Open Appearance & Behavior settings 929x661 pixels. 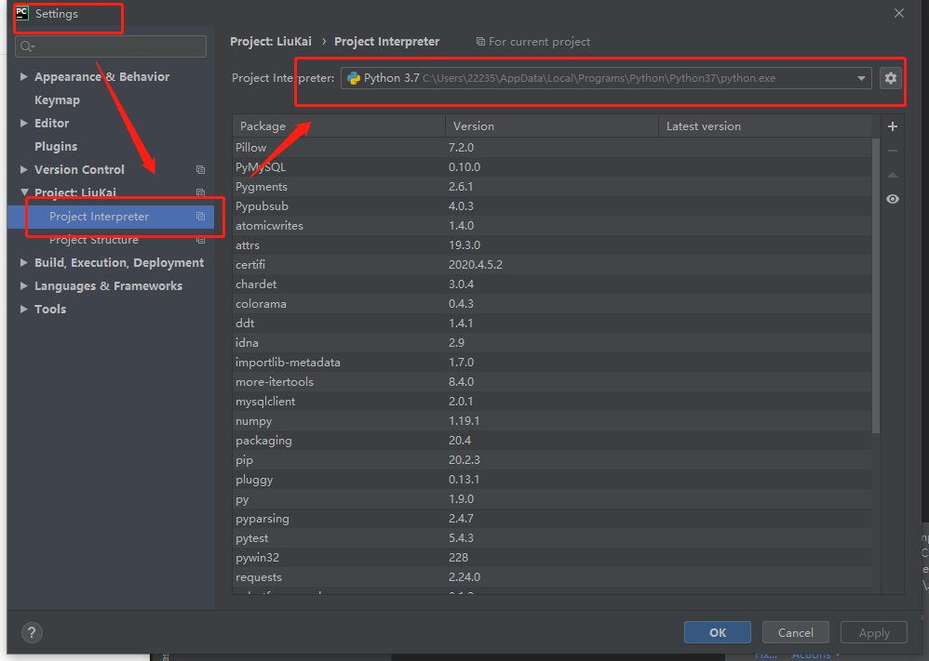[101, 77]
